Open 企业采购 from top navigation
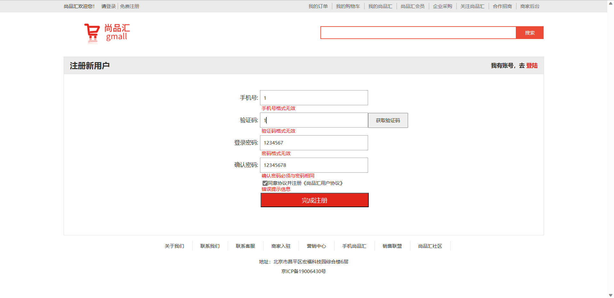This screenshot has width=614, height=298. click(442, 6)
